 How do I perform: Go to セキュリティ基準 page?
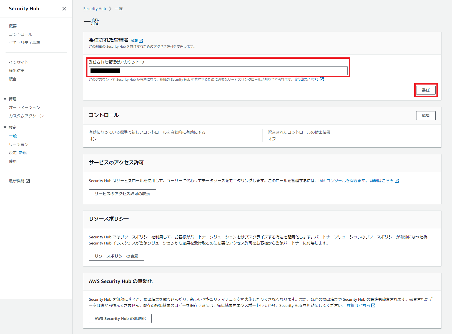click(24, 43)
